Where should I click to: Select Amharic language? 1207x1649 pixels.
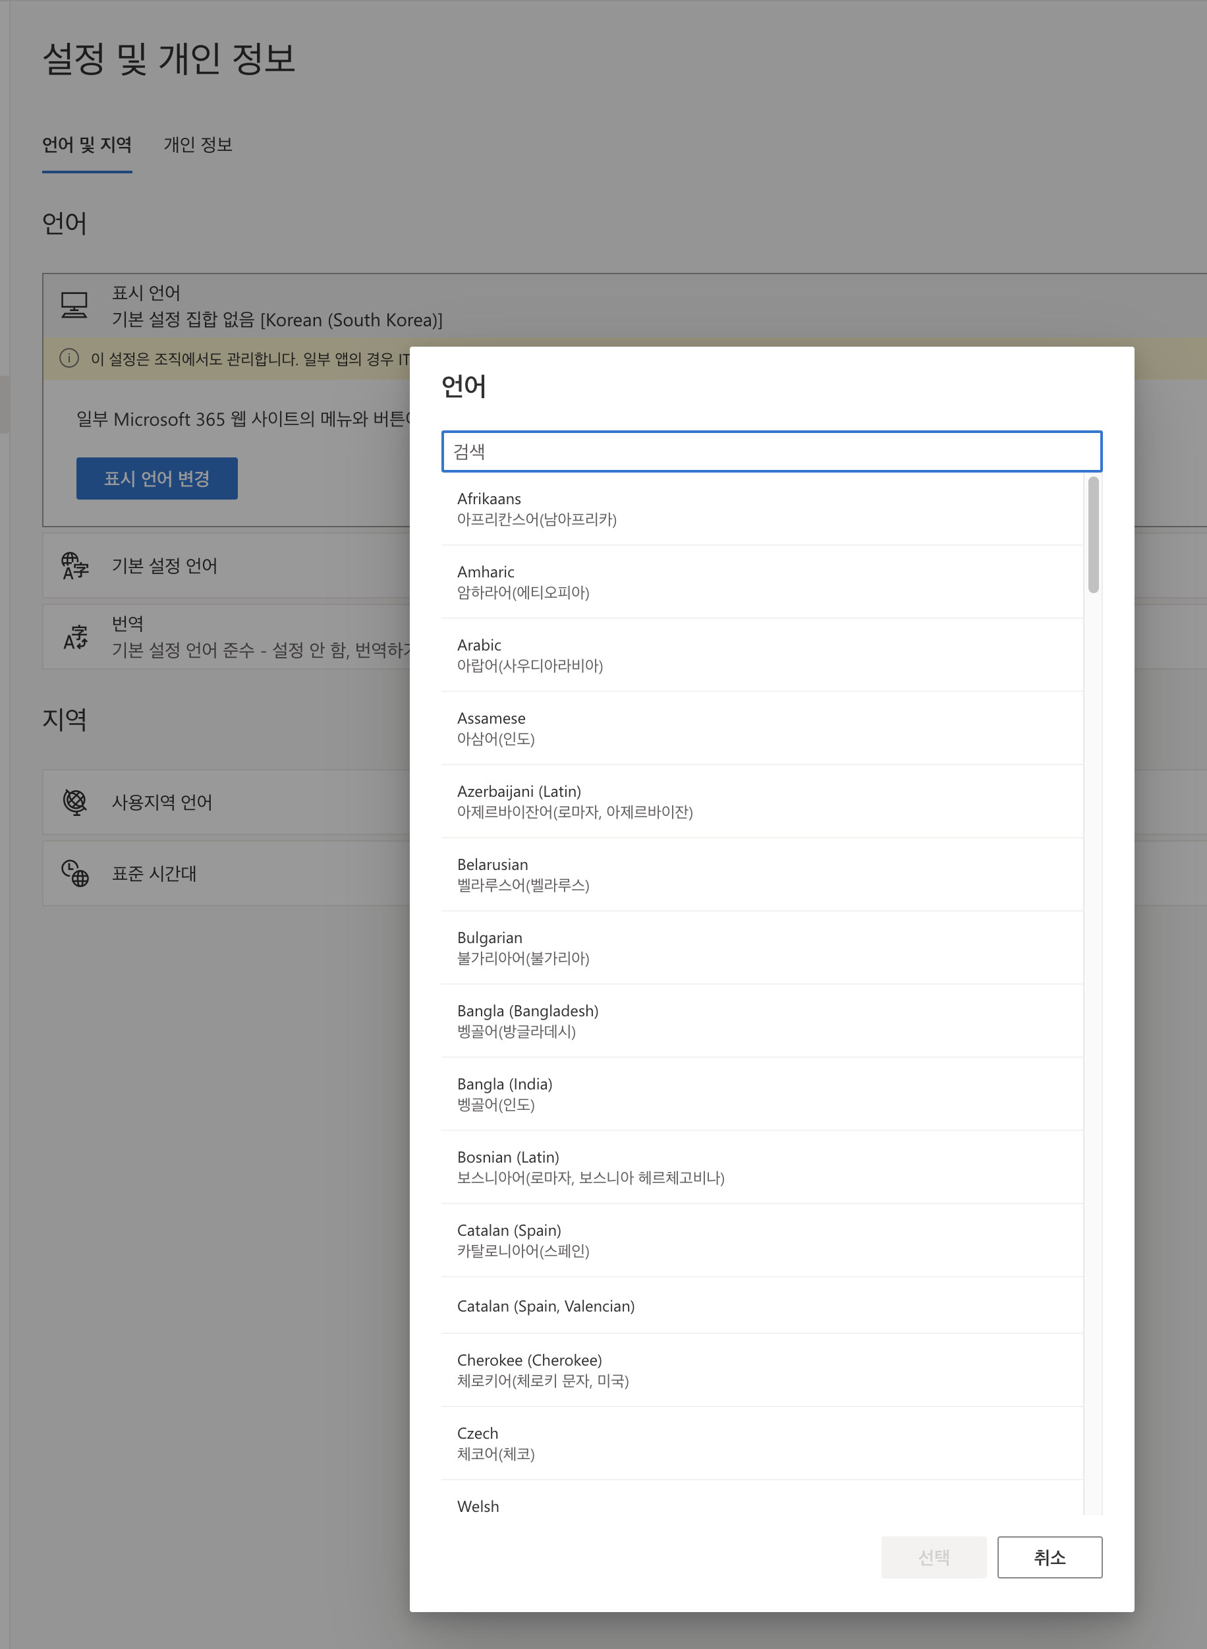coord(762,582)
